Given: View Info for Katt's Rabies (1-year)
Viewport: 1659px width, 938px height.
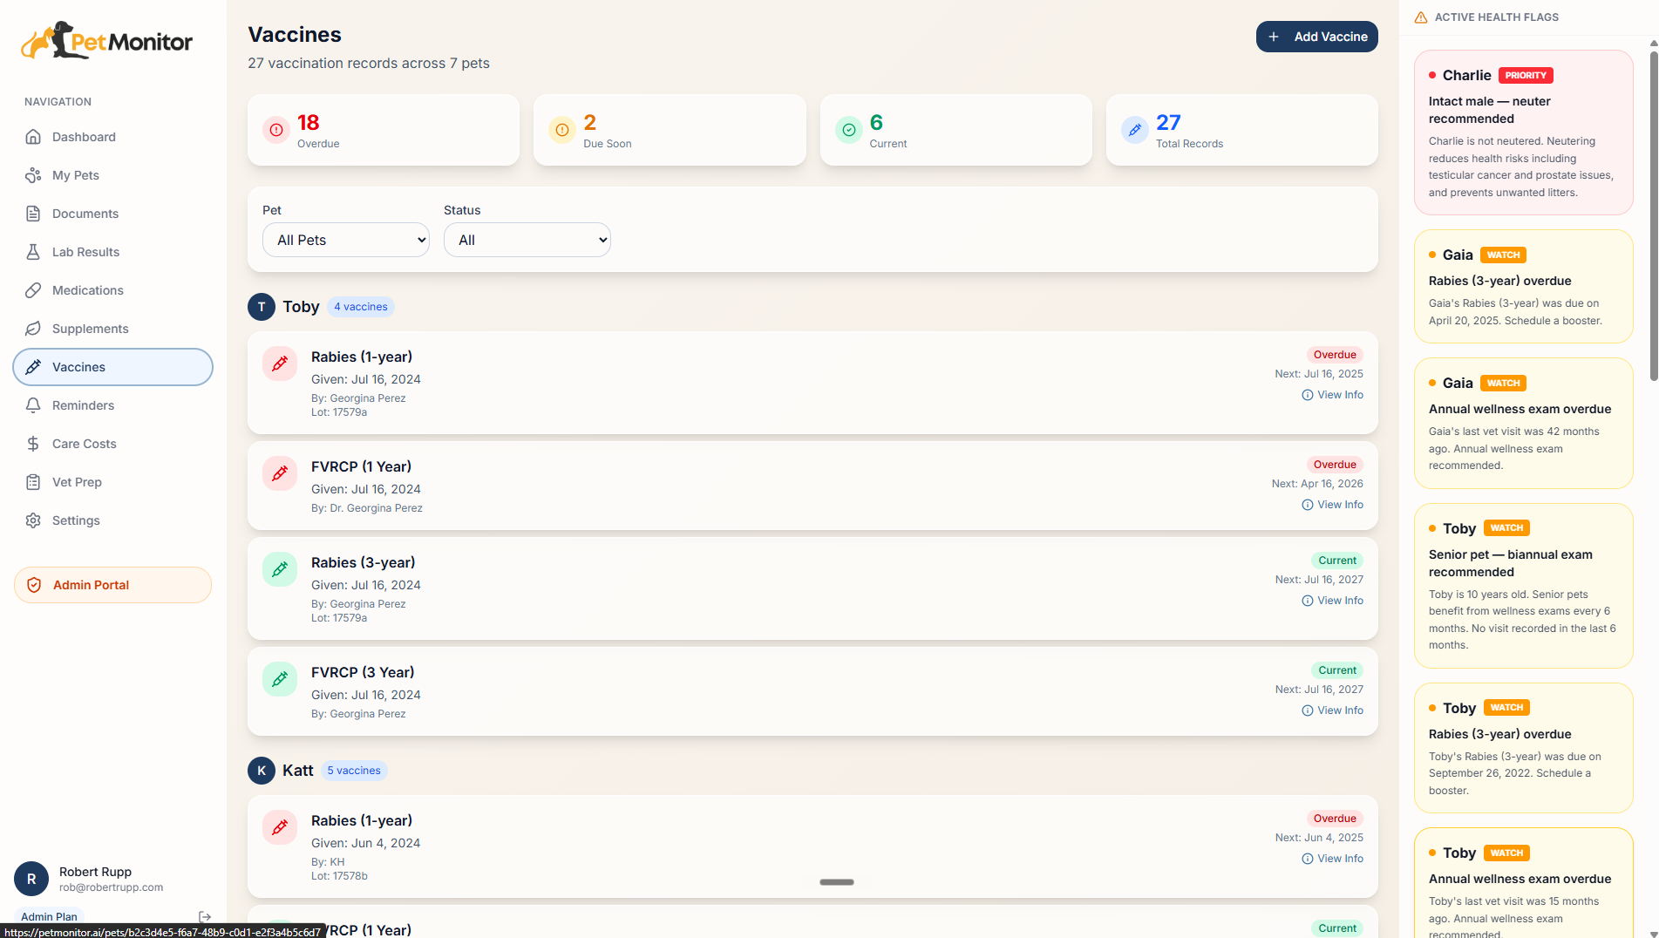Looking at the screenshot, I should click(1332, 859).
